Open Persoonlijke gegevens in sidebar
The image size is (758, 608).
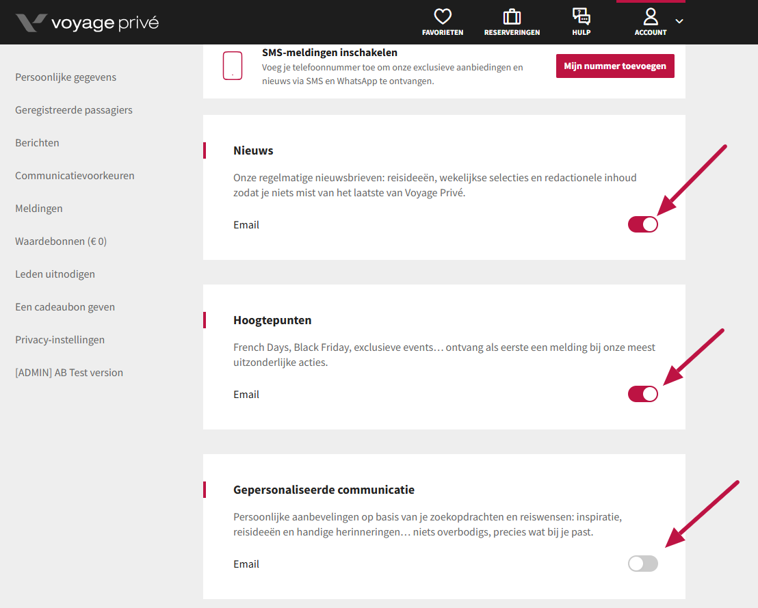pos(66,77)
